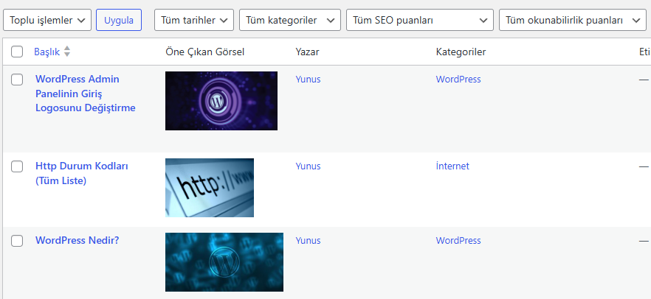Open the Tüm SEO puanları dropdown
This screenshot has height=299, width=651.
420,20
